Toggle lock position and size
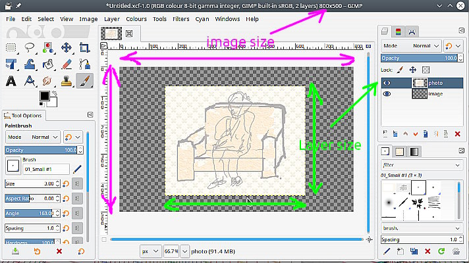469x263 pixels. coord(413,70)
